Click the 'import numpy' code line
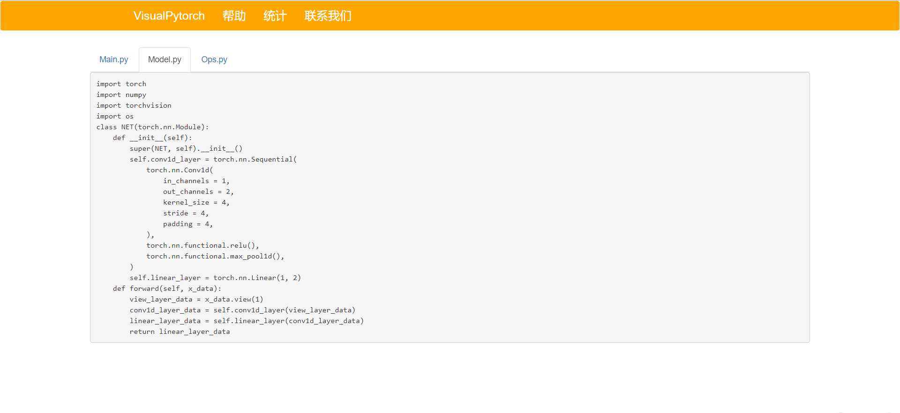900x413 pixels. (x=121, y=95)
